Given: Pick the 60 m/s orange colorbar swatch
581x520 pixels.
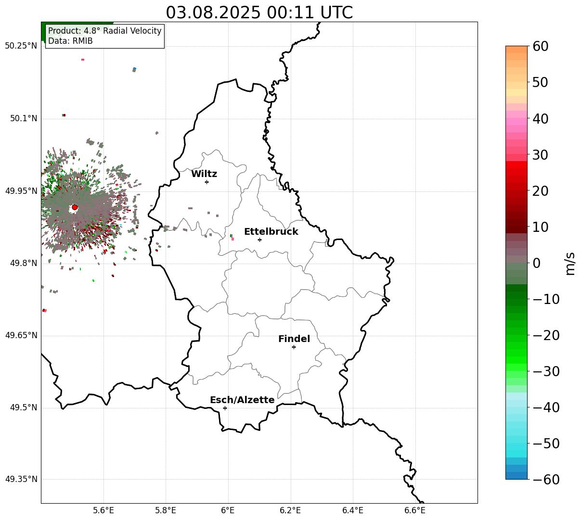Looking at the screenshot, I should coord(516,50).
